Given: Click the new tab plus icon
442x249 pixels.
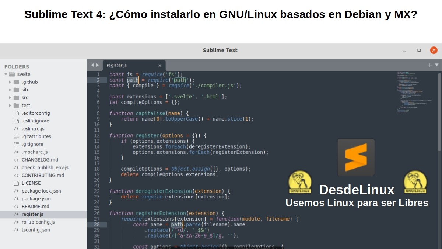Looking at the screenshot, I should (429, 65).
